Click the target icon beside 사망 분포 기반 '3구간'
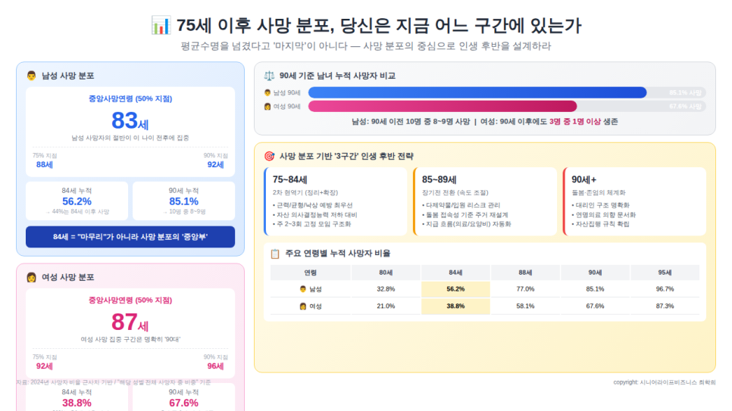The height and width of the screenshot is (411, 732). (x=269, y=156)
